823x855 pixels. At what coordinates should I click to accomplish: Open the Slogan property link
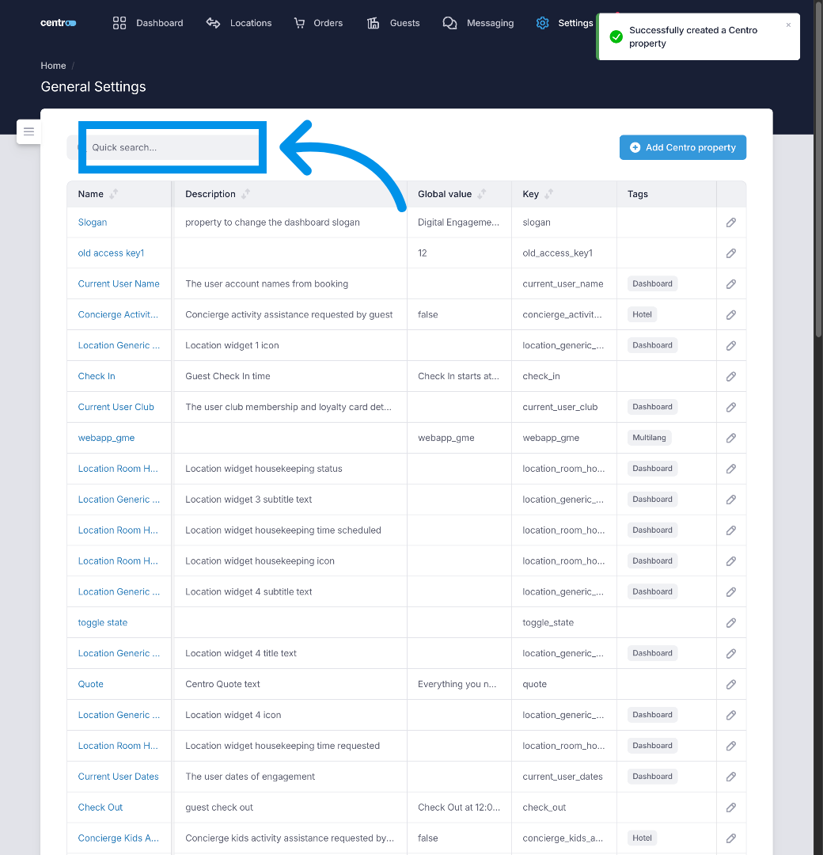[92, 222]
